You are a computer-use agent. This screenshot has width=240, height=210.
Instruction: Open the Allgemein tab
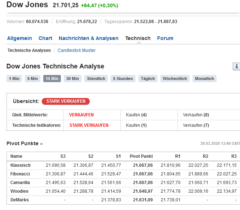click(x=19, y=38)
